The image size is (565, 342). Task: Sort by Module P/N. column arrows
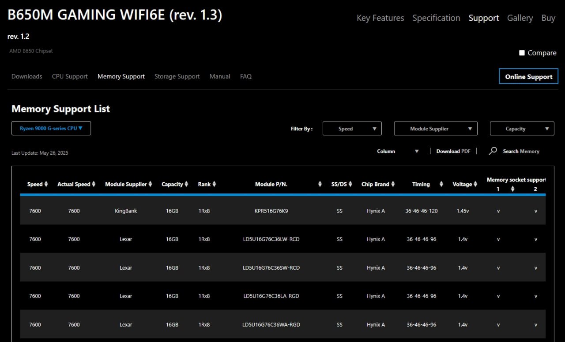click(320, 184)
